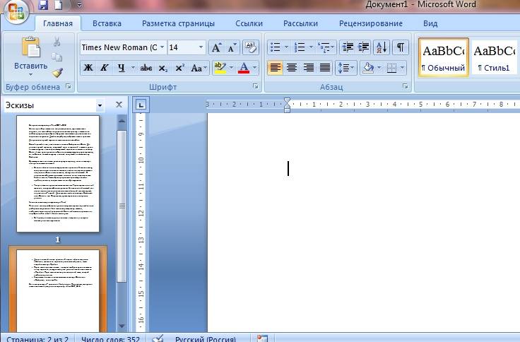Toggle italic К formatting

click(x=104, y=68)
